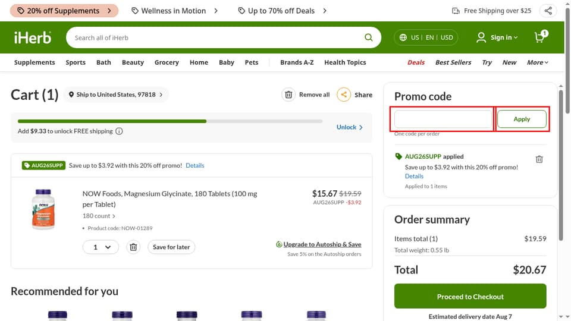Viewport: 571px width, 321px height.
Task: Open the 20% off Supplements promo
Action: [x=64, y=11]
